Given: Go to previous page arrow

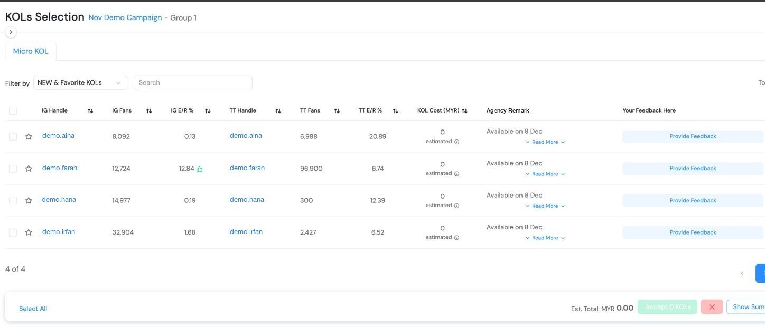Looking at the screenshot, I should pyautogui.click(x=742, y=273).
